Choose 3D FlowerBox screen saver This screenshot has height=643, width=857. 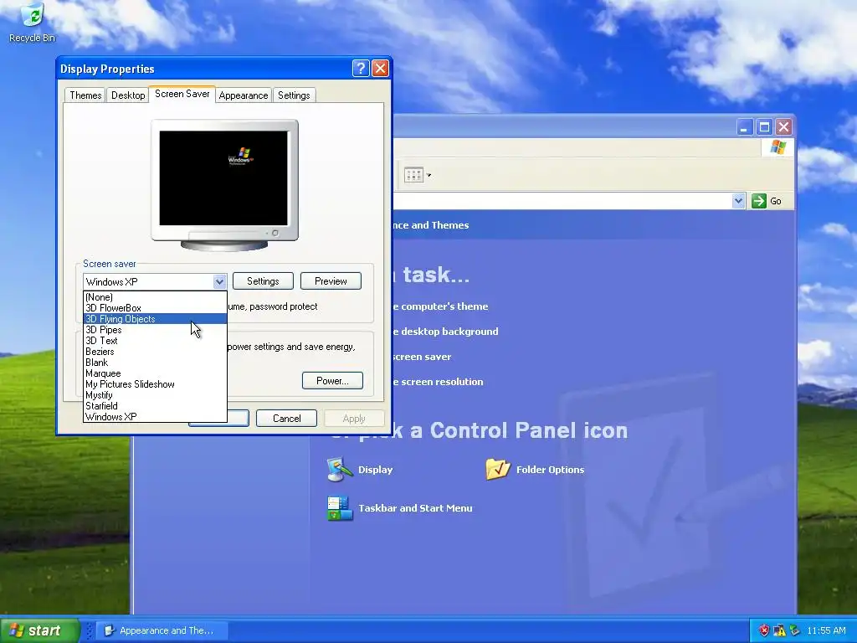coord(155,308)
